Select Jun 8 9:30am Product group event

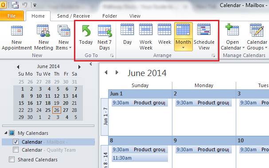point(140,149)
